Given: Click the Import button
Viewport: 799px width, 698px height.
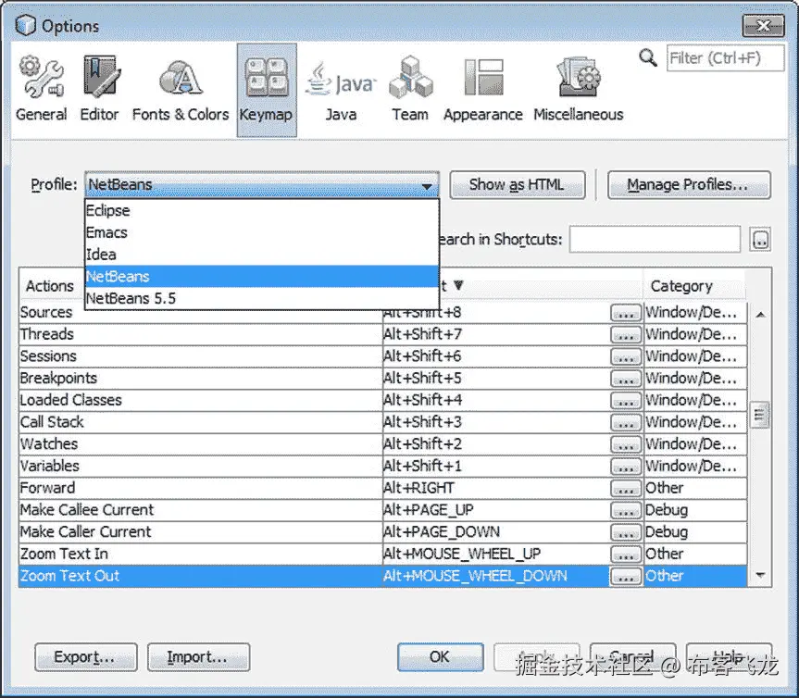Looking at the screenshot, I should (198, 657).
